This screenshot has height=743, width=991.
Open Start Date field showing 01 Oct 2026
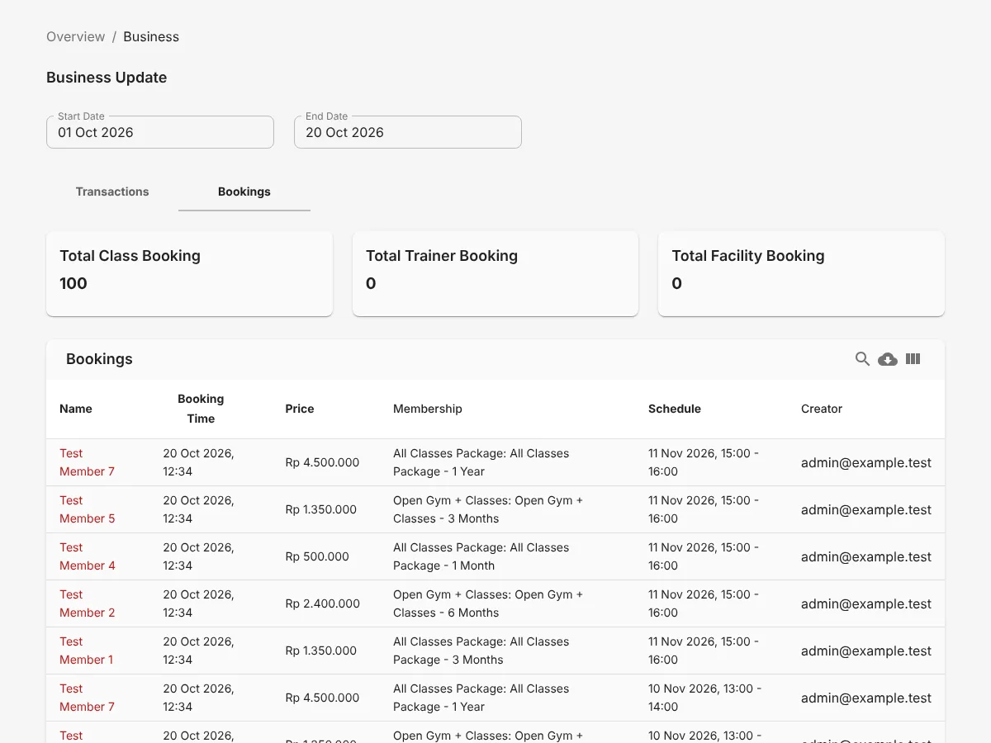pyautogui.click(x=160, y=132)
